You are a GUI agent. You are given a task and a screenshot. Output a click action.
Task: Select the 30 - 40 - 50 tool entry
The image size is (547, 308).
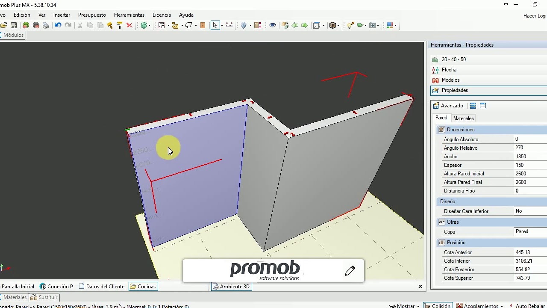[453, 59]
